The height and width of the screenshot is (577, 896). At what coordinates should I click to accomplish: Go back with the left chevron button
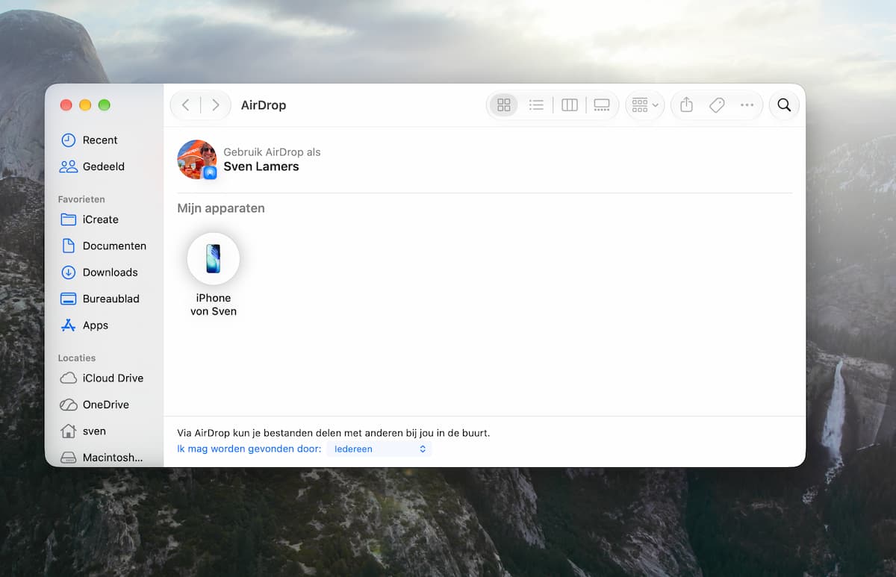[186, 105]
